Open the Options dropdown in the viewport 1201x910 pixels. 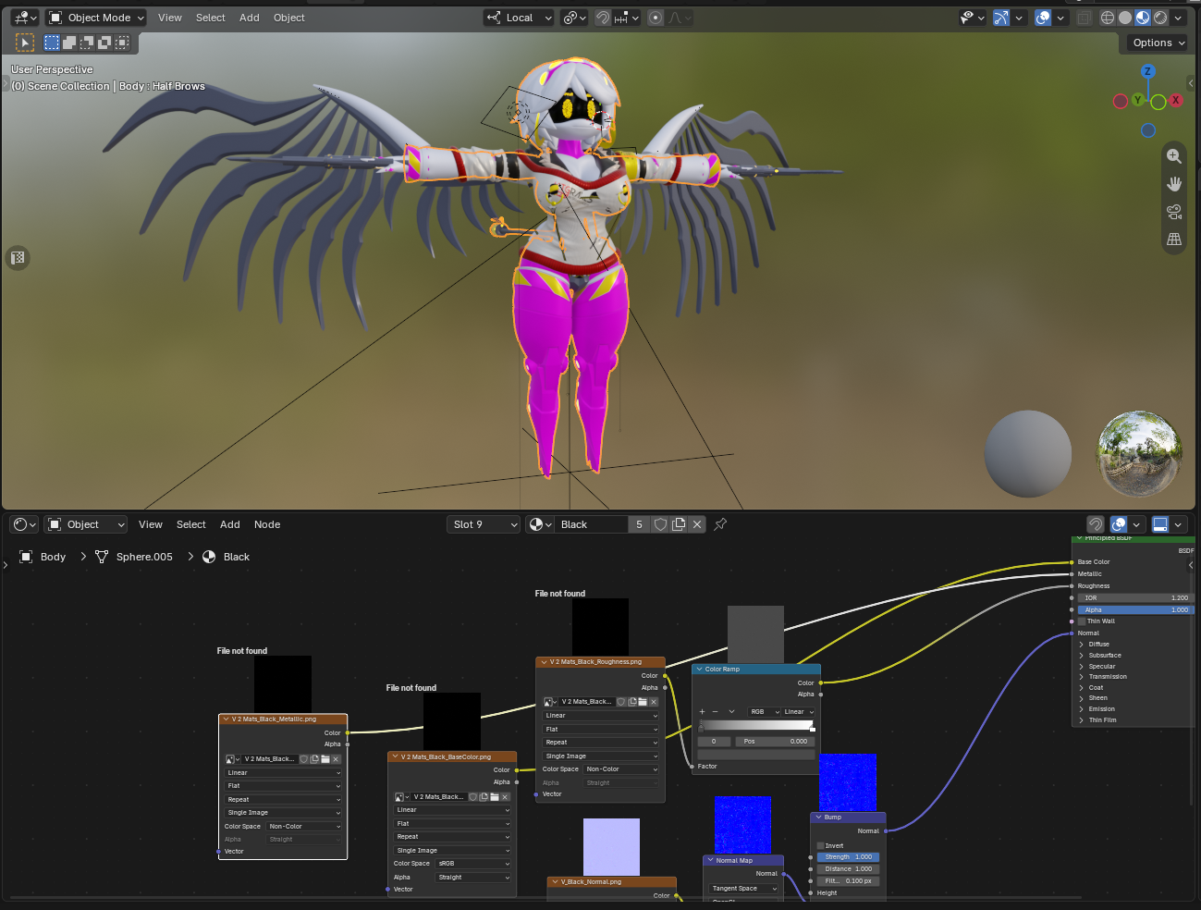[x=1158, y=43]
